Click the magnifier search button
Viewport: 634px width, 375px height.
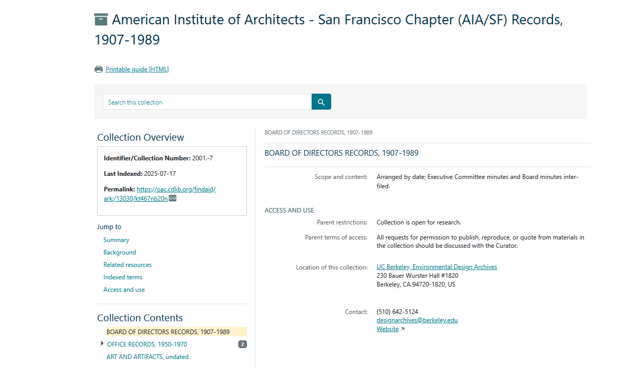coord(321,102)
